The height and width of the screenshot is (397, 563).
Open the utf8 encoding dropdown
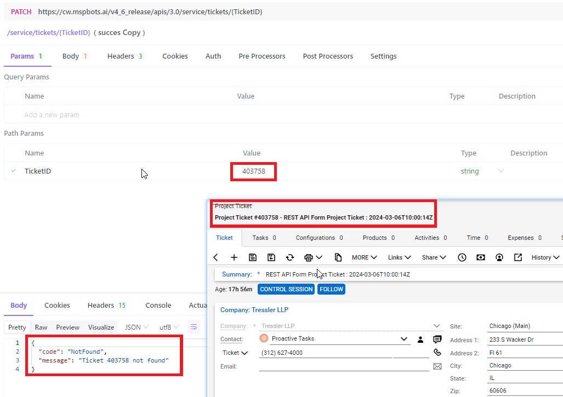coord(169,327)
